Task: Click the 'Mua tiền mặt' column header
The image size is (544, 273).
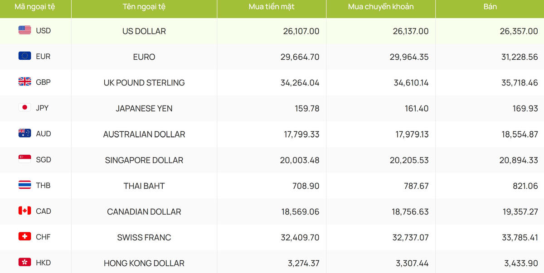Action: coord(271,7)
